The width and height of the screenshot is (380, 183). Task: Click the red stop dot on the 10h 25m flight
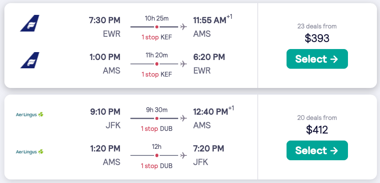click(157, 27)
